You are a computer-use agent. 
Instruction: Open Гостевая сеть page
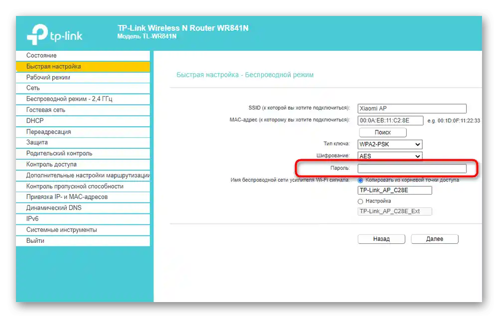(83, 110)
